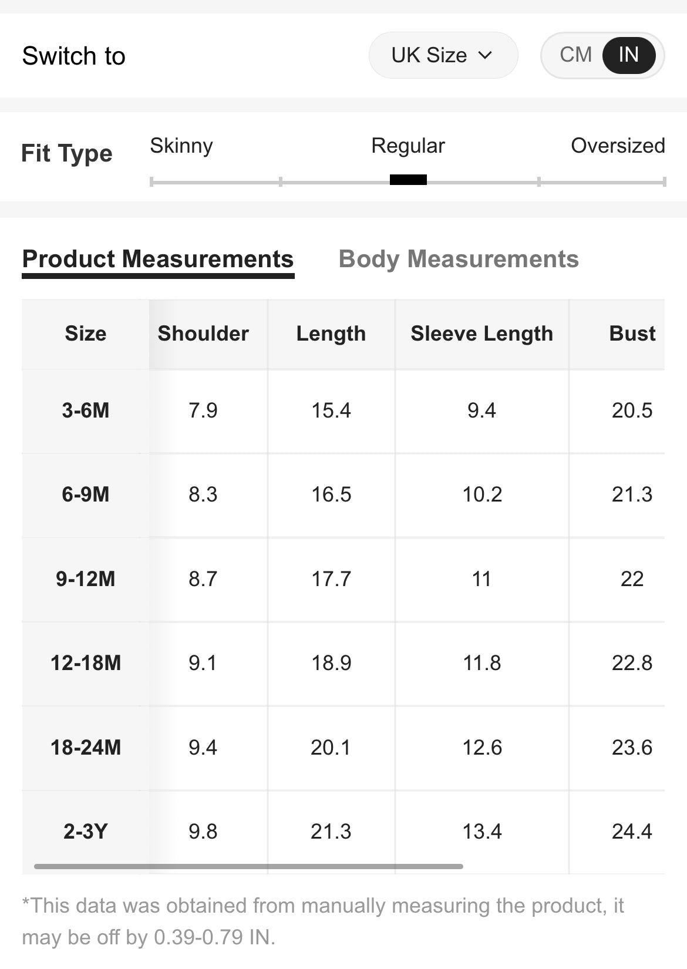Viewport: 687px width, 969px height.
Task: Click the horizontal scrollbar under the table
Action: tap(248, 866)
